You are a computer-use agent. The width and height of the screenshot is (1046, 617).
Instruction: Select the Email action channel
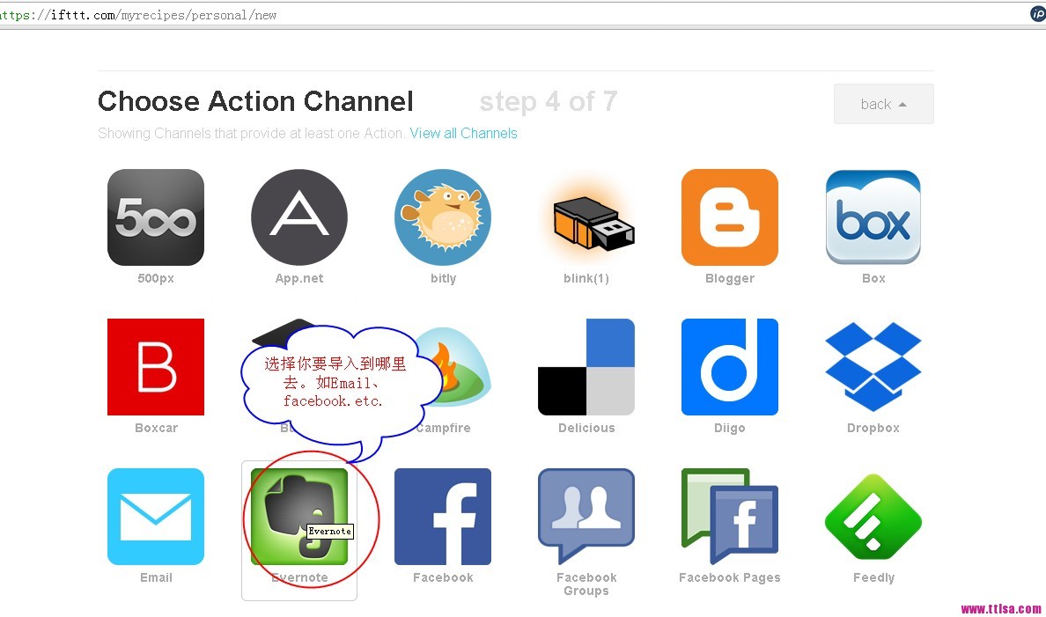tap(156, 517)
